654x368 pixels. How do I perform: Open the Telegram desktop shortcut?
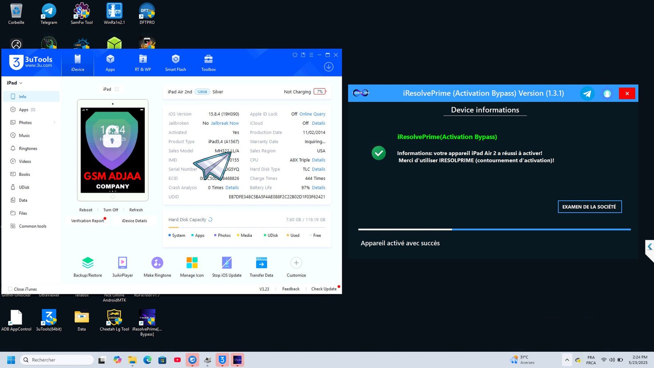coord(49,14)
